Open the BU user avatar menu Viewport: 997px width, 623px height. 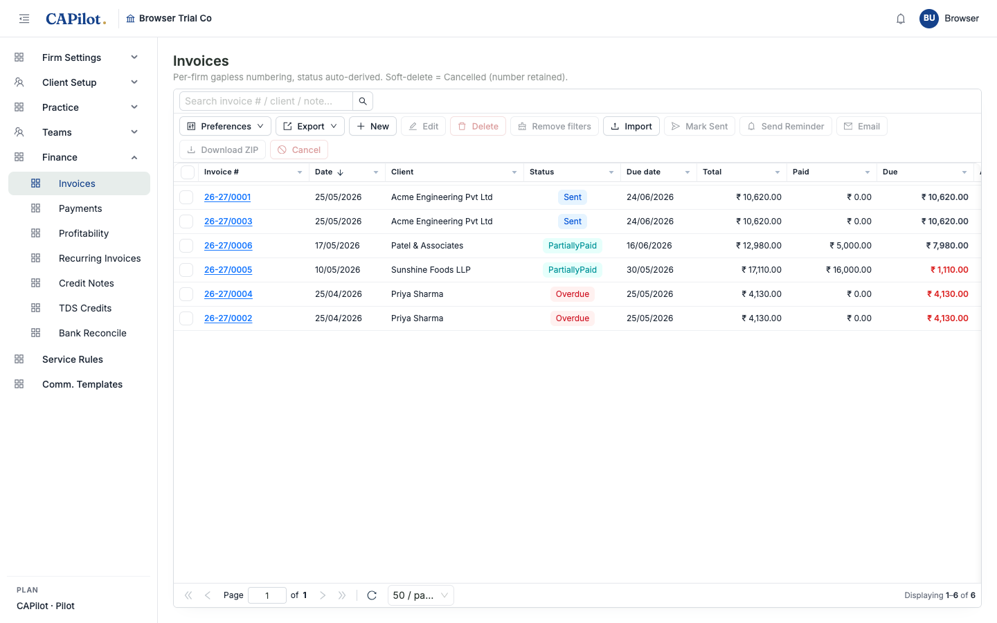[929, 19]
